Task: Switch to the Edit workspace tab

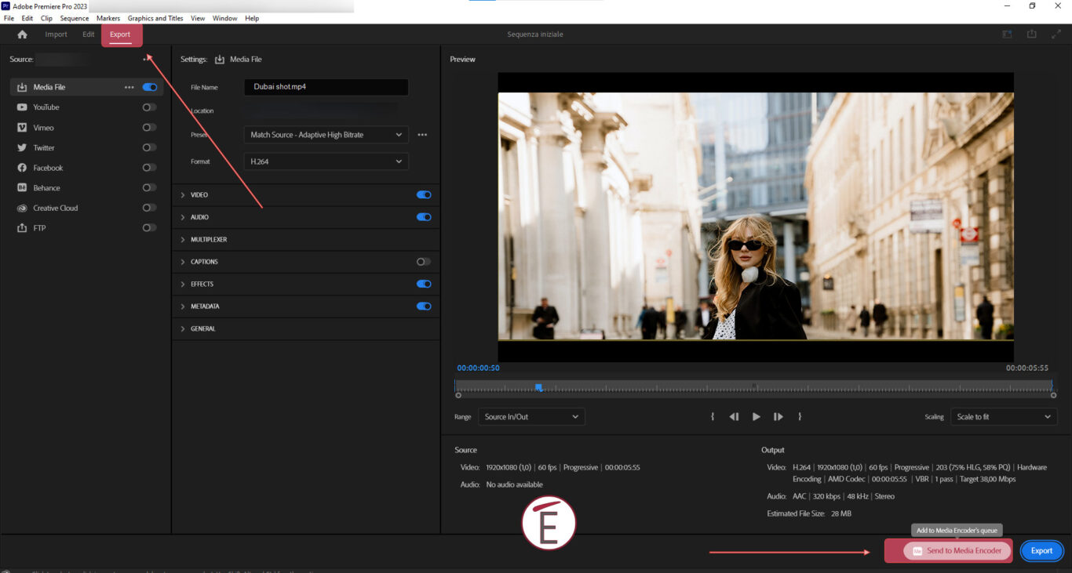Action: point(89,34)
